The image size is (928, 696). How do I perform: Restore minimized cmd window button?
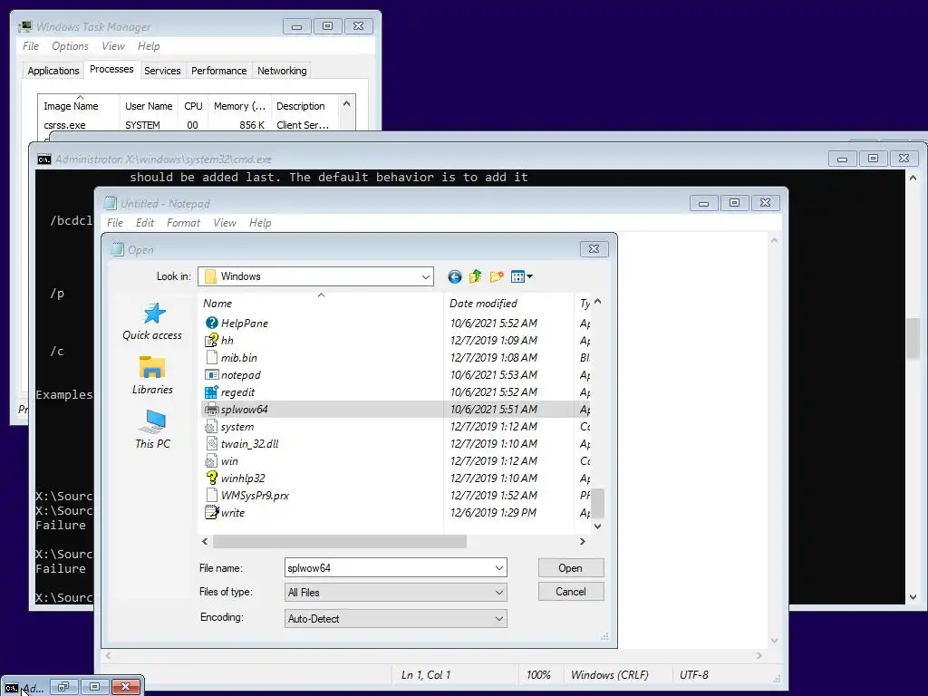pyautogui.click(x=63, y=687)
